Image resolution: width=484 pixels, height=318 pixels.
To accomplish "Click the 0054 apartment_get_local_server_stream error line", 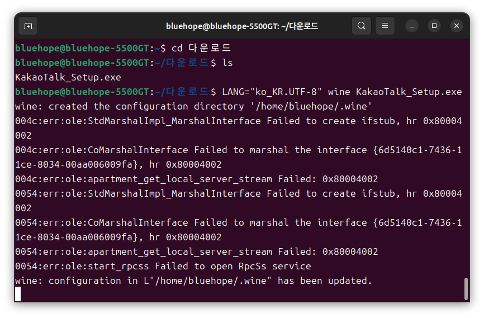I will [196, 251].
